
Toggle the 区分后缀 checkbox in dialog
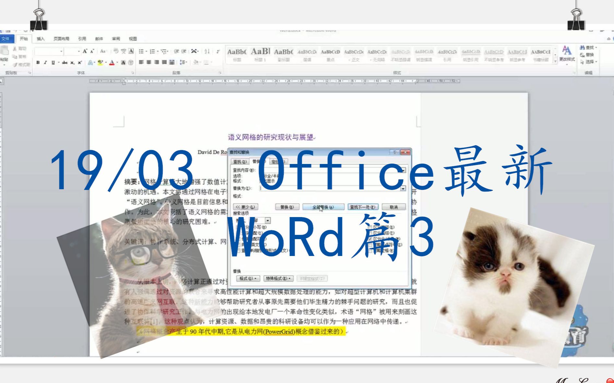pyautogui.click(x=370, y=233)
